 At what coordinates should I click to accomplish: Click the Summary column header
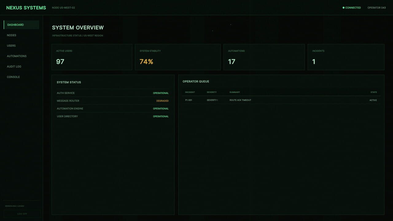tap(235, 92)
